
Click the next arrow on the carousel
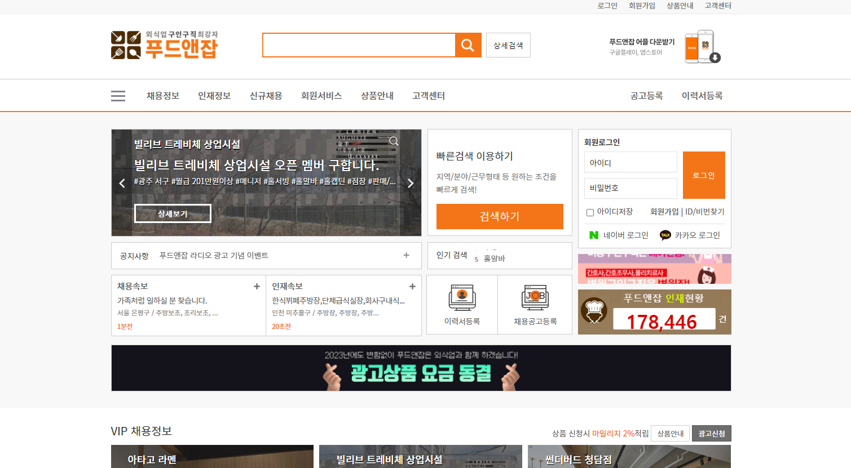(410, 183)
